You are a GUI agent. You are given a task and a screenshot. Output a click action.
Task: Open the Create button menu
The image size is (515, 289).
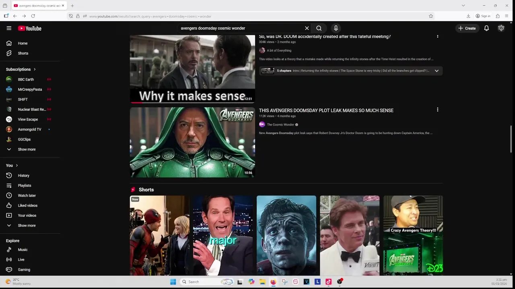click(x=467, y=28)
